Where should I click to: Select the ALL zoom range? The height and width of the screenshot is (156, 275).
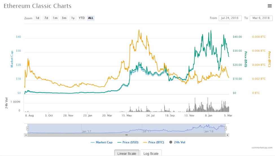tap(91, 18)
